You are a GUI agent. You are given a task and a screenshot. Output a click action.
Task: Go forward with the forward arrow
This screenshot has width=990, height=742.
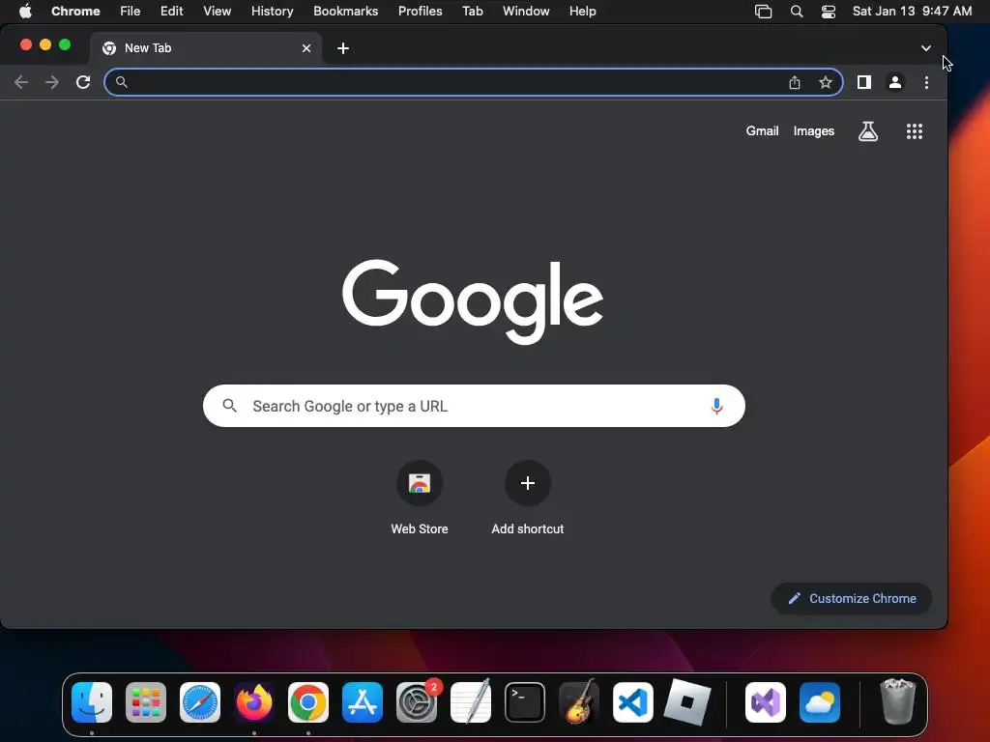[52, 82]
